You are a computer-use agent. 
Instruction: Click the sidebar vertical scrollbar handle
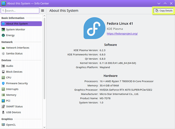(x=45, y=58)
